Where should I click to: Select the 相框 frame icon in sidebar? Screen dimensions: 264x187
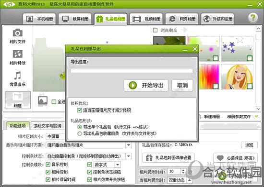(x=18, y=100)
